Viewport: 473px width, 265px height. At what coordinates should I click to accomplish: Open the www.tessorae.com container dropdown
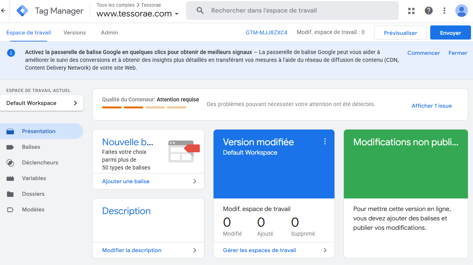click(x=138, y=14)
